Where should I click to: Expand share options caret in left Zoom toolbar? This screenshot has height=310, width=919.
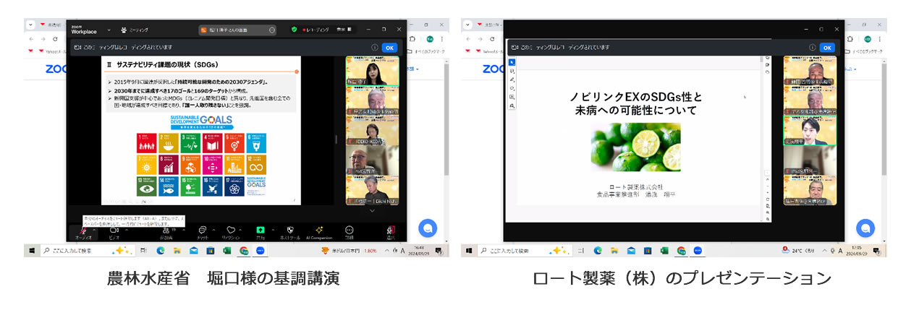click(273, 229)
